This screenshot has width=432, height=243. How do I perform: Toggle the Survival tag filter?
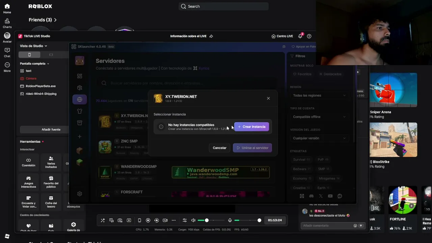pyautogui.click(x=301, y=160)
